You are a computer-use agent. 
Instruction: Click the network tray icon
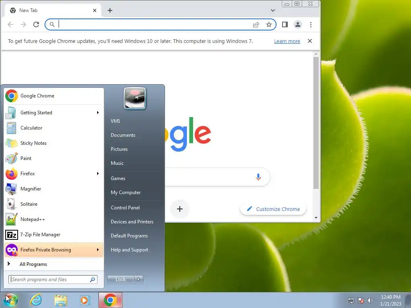pyautogui.click(x=351, y=300)
